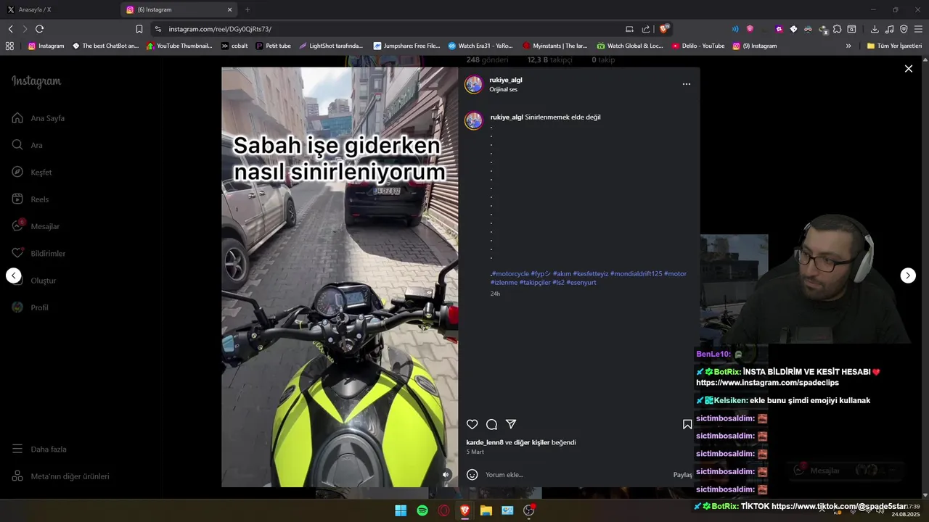This screenshot has height=522, width=929.
Task: Open the Delilo - YouTube bookmark
Action: [698, 46]
